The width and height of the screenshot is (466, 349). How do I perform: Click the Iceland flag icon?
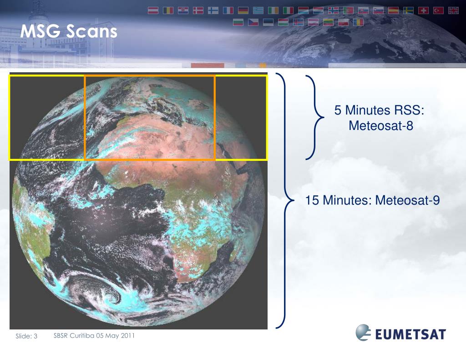coord(298,22)
